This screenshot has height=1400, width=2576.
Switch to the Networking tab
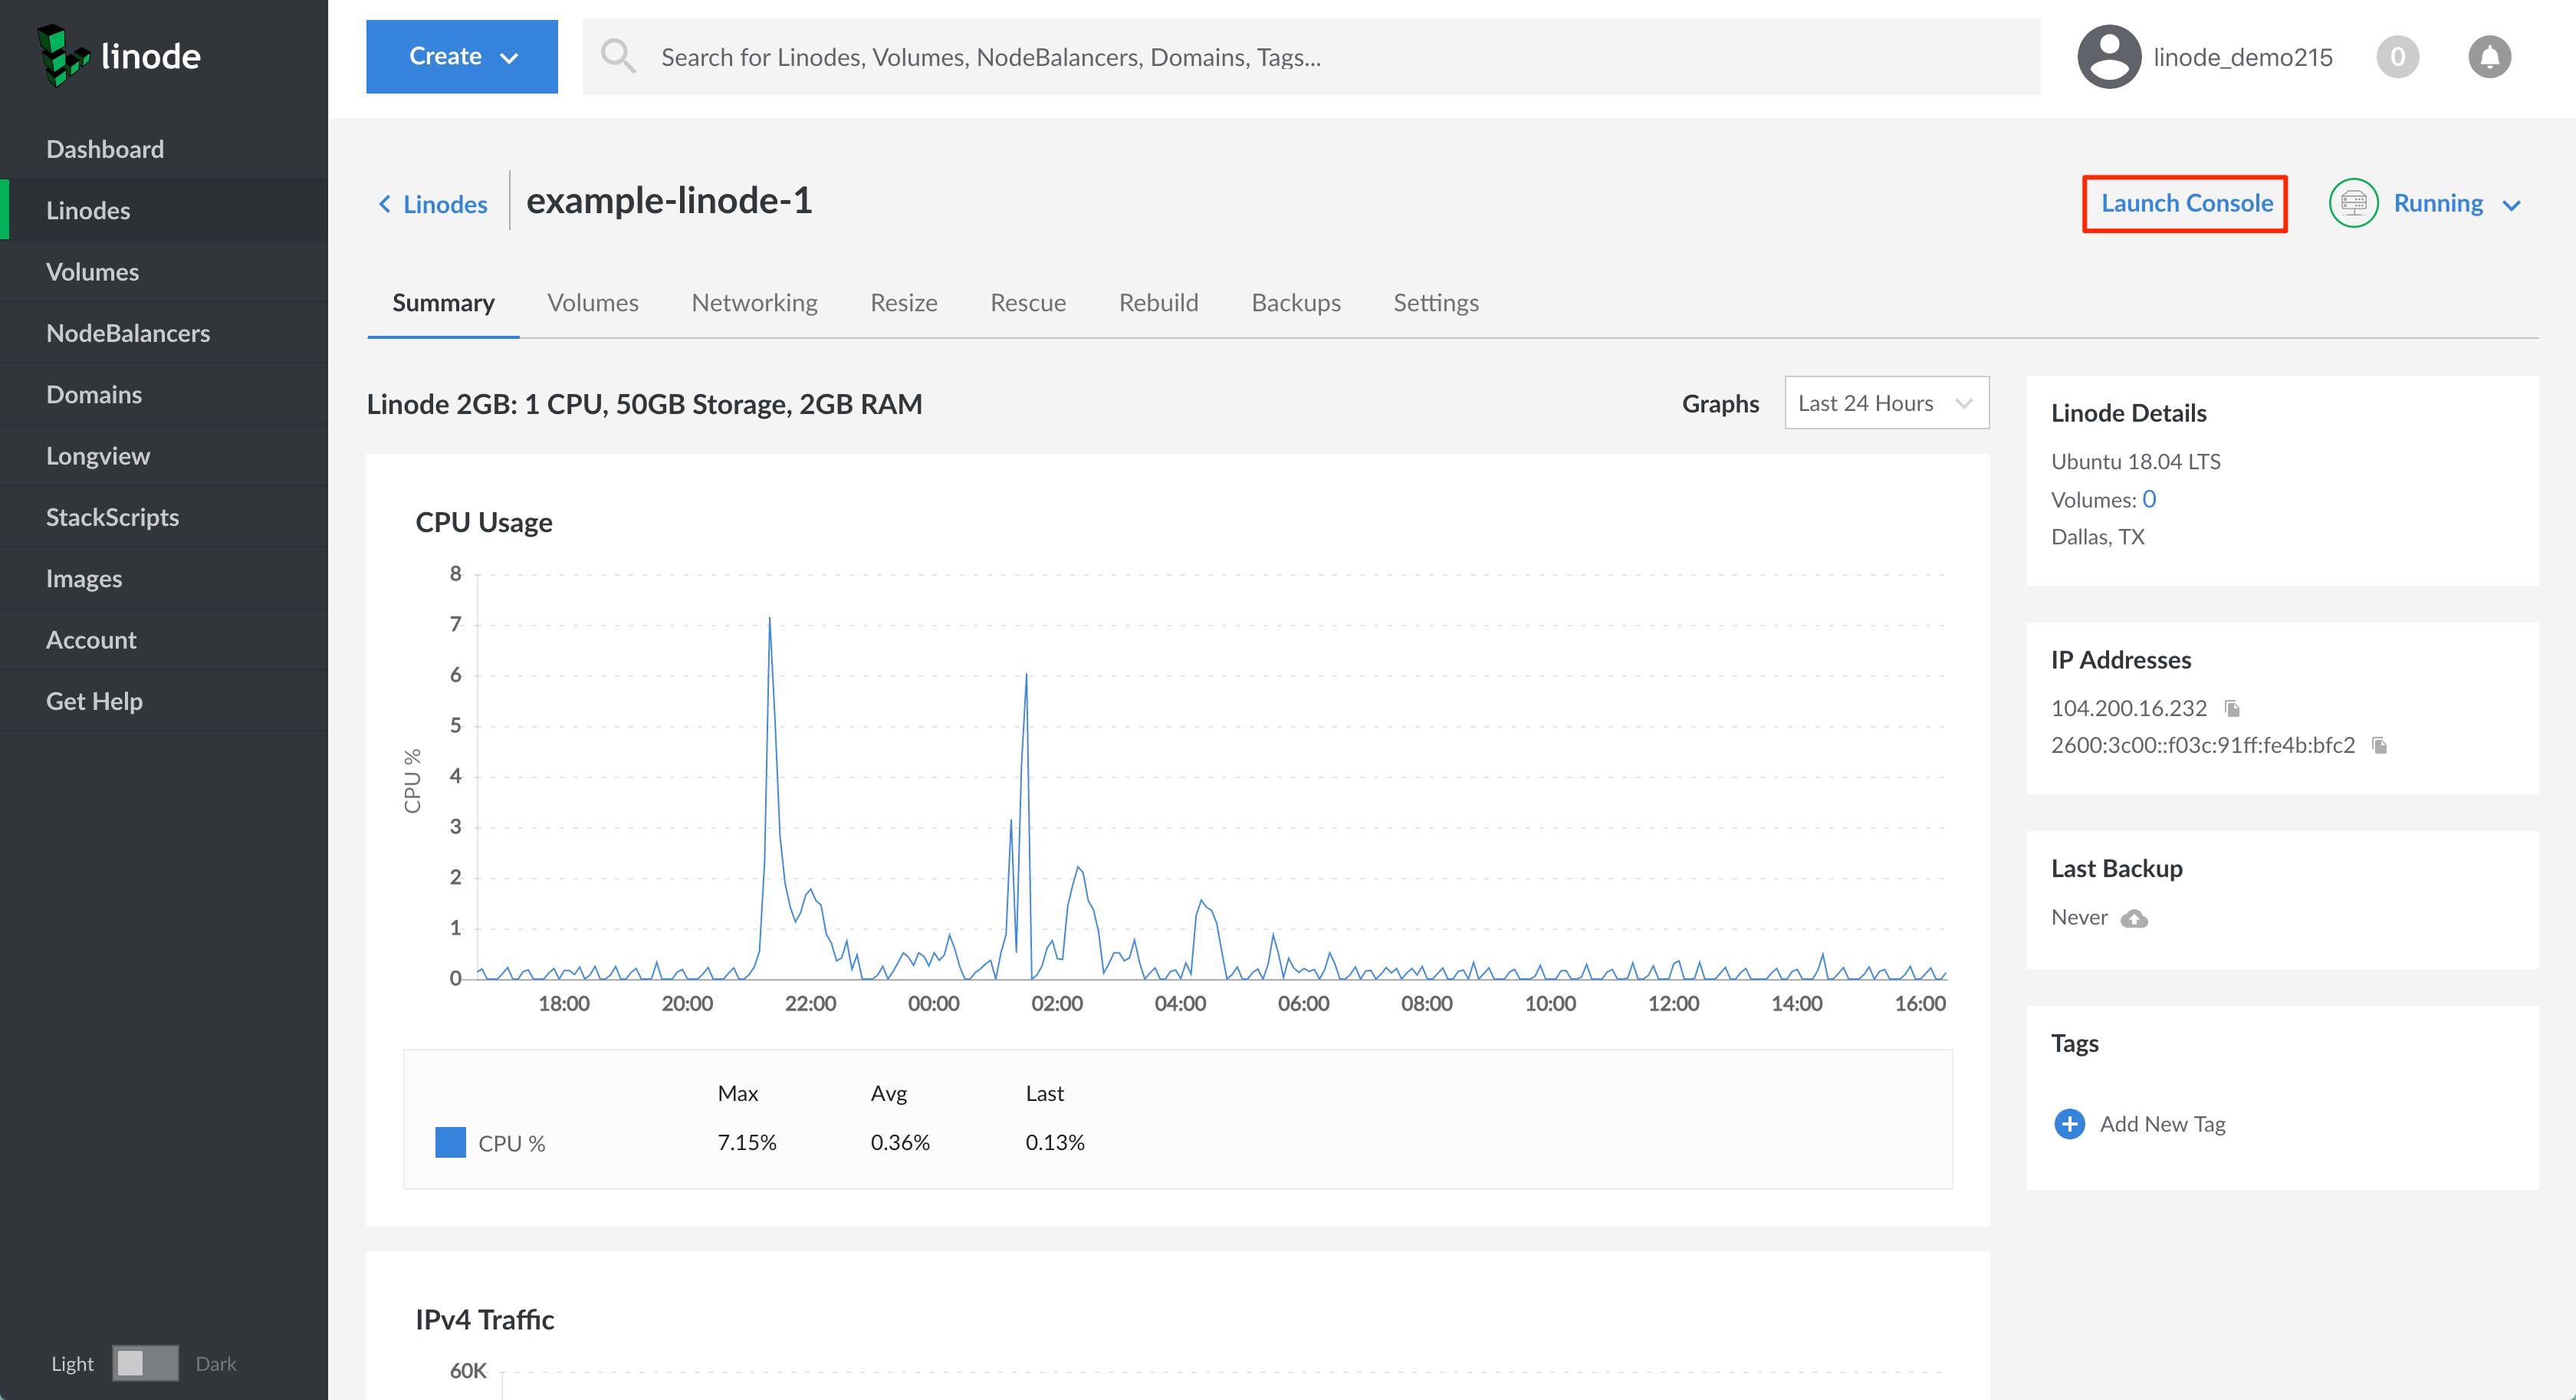click(754, 303)
